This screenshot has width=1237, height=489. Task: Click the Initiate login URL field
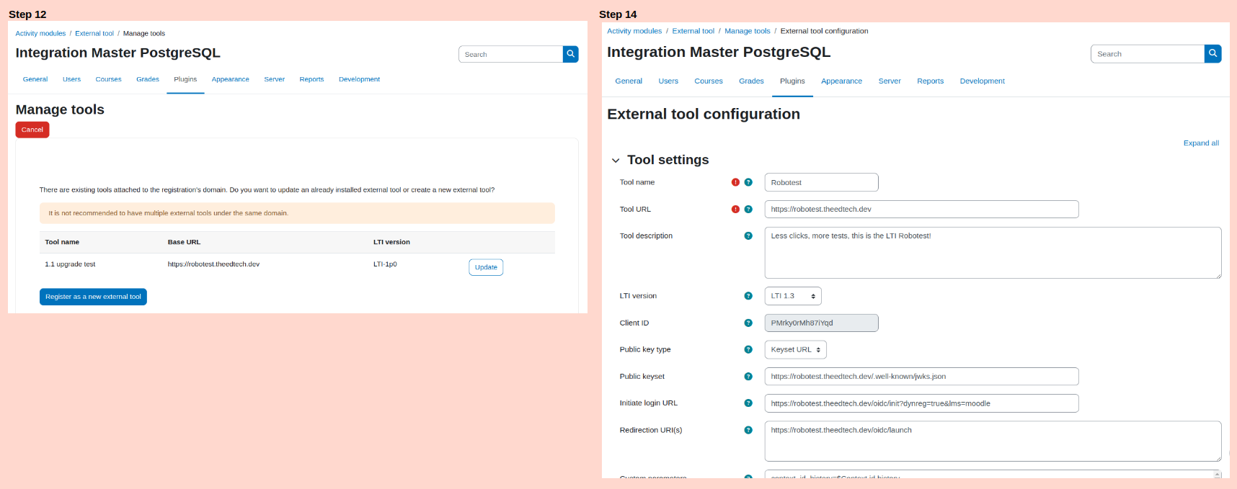(921, 403)
